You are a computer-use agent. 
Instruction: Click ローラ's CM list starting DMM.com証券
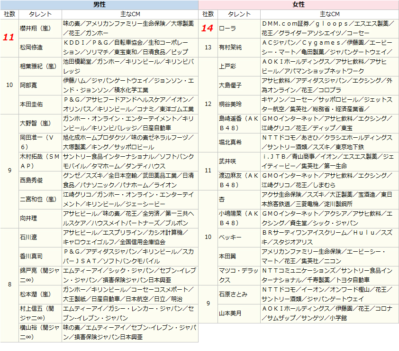click(329, 28)
